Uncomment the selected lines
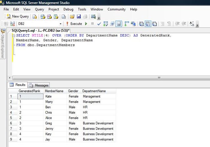The image size is (210, 147). click(x=169, y=24)
